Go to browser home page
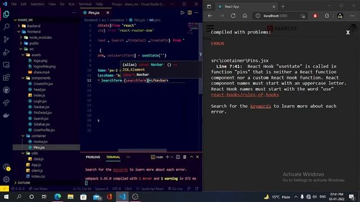Screen dimensions: 360x202 tap(245, 16)
